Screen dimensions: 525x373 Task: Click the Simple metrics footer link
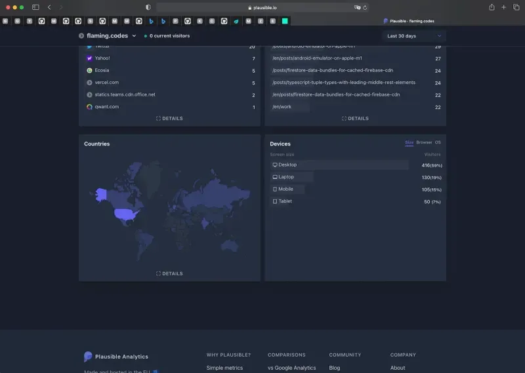pyautogui.click(x=224, y=368)
